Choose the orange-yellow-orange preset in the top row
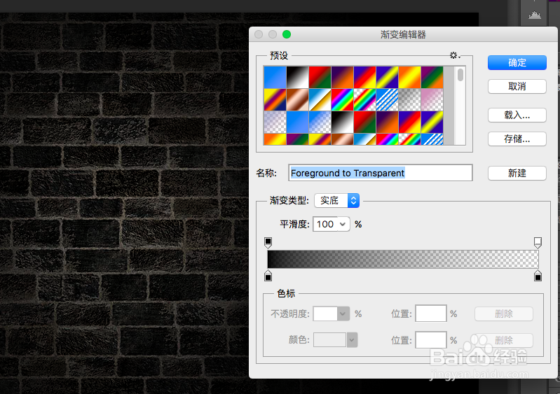Image resolution: width=560 pixels, height=394 pixels. pos(409,78)
